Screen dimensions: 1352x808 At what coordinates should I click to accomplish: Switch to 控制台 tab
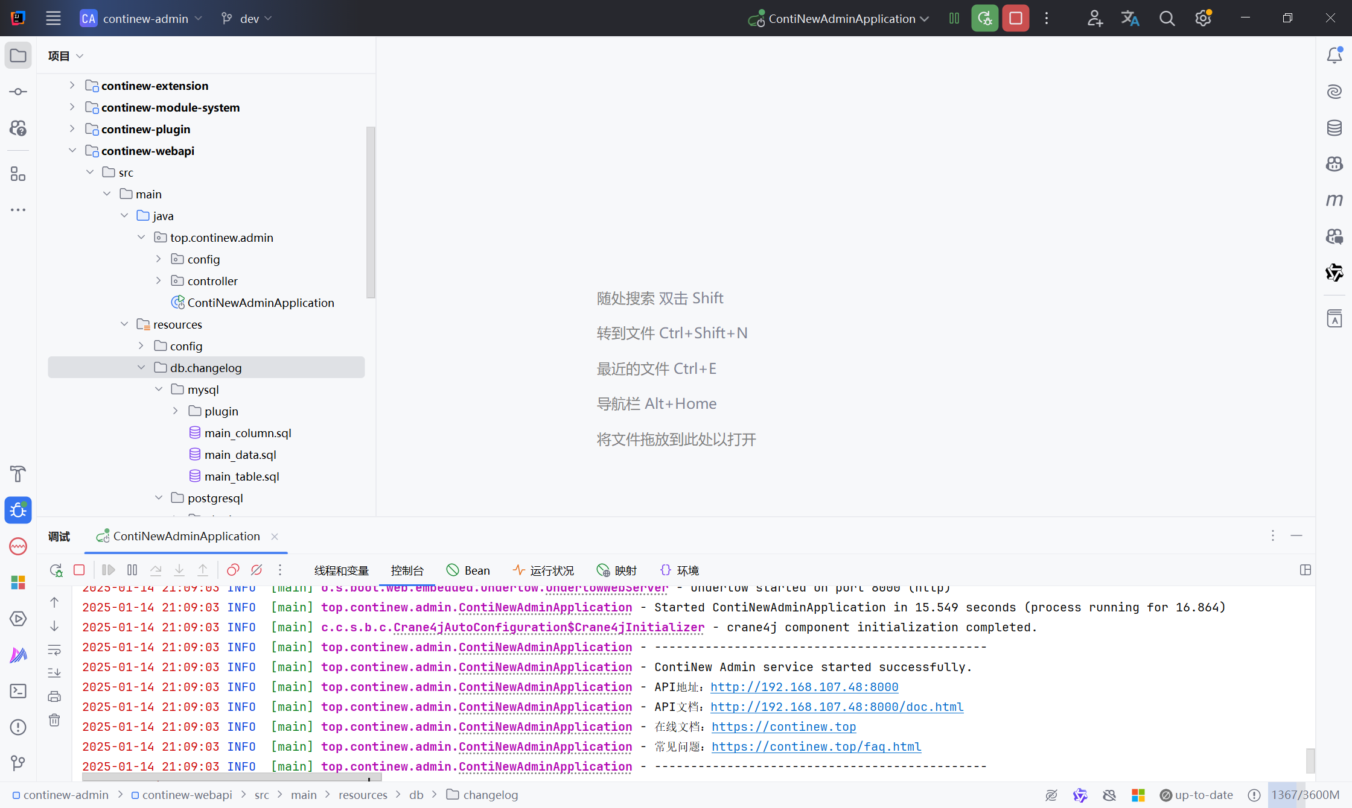pos(407,570)
